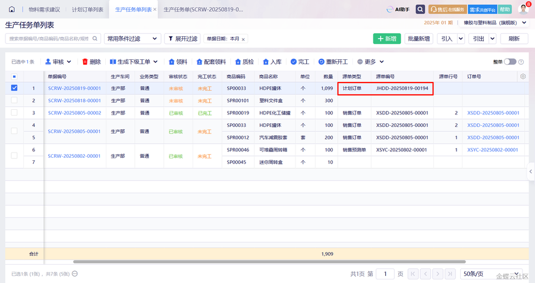Click the horizontal table scrollbar
This screenshot has width=535, height=283.
[x=269, y=262]
